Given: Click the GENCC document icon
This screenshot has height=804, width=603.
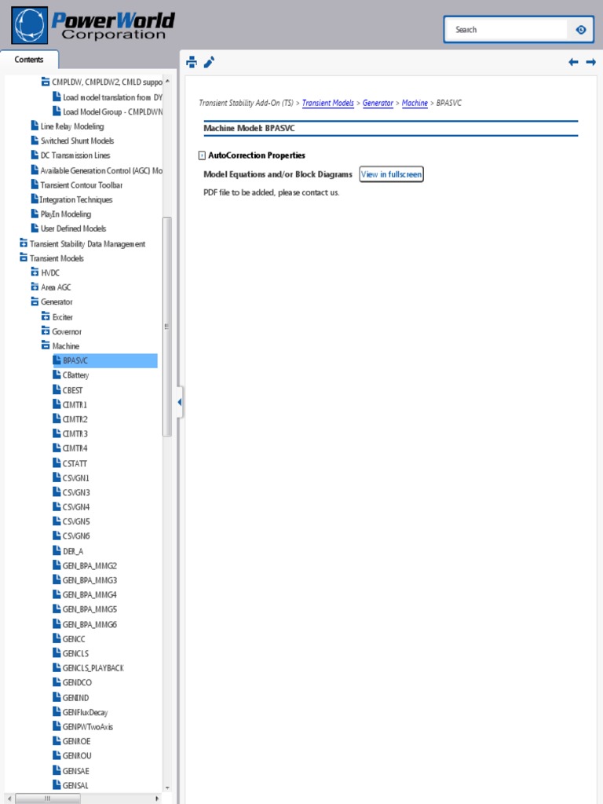Looking at the screenshot, I should coord(57,638).
